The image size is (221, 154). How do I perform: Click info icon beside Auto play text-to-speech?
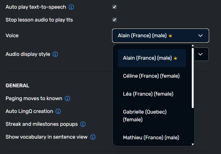[x=71, y=7]
